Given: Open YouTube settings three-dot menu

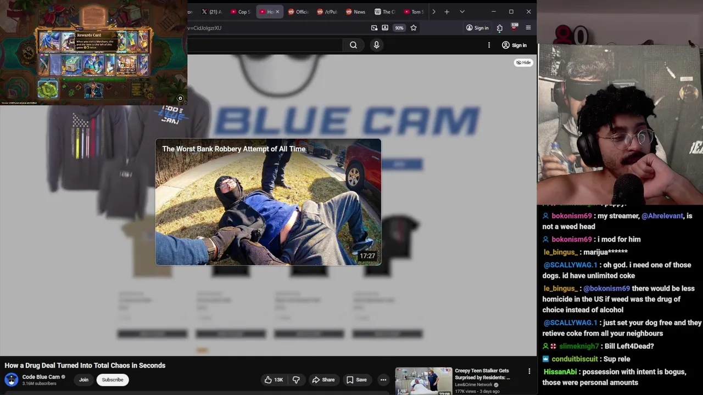Looking at the screenshot, I should point(489,45).
